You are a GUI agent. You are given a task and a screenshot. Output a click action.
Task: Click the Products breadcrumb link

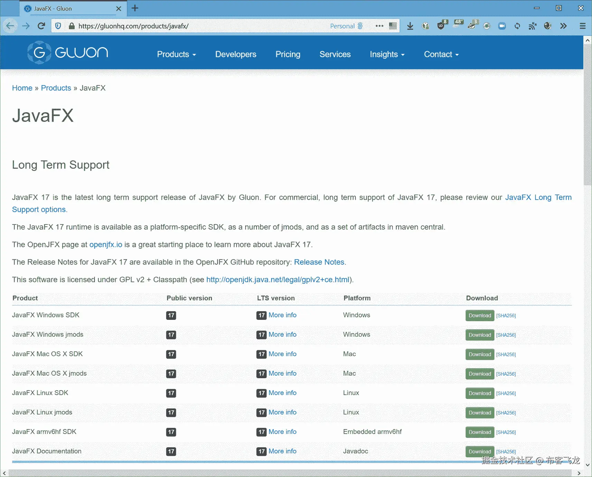(x=56, y=88)
